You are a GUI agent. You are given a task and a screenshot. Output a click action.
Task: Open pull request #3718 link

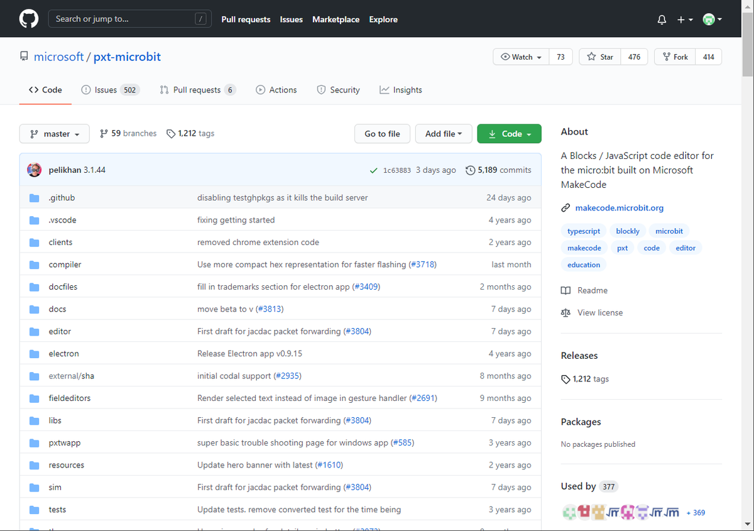[x=422, y=265]
